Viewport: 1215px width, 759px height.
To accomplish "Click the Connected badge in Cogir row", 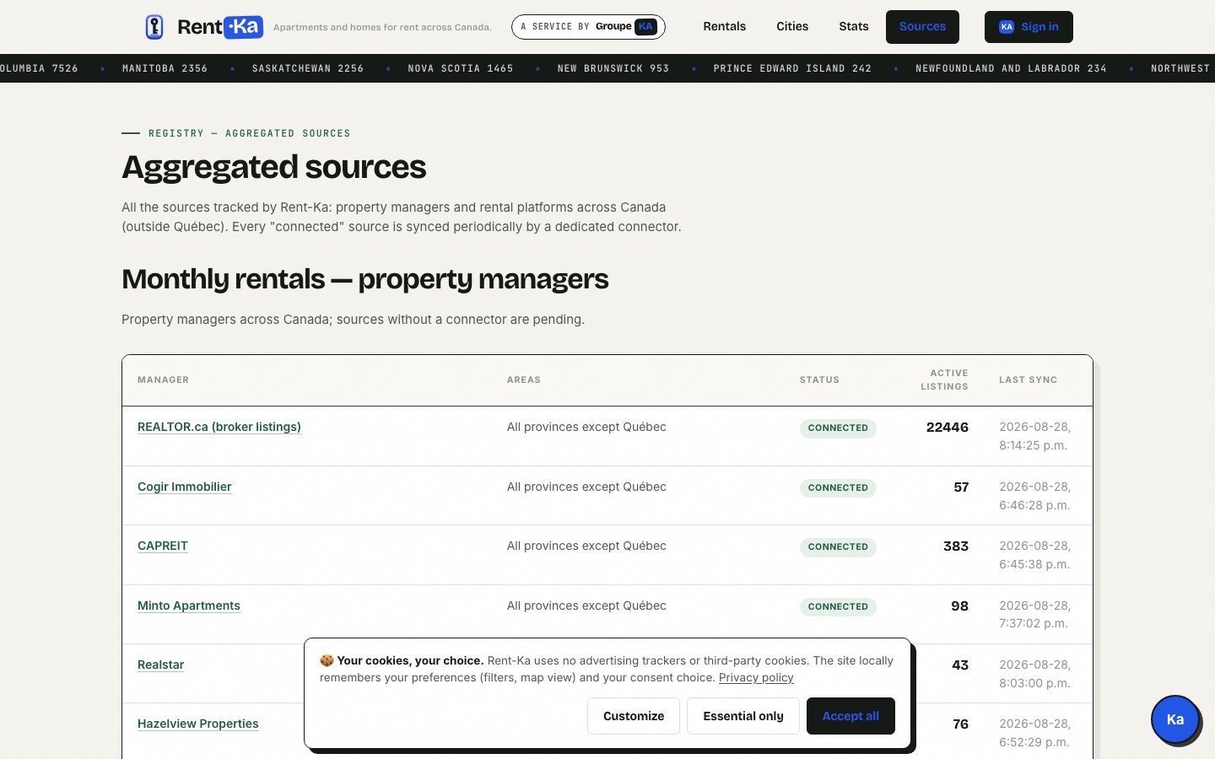I will pyautogui.click(x=838, y=487).
